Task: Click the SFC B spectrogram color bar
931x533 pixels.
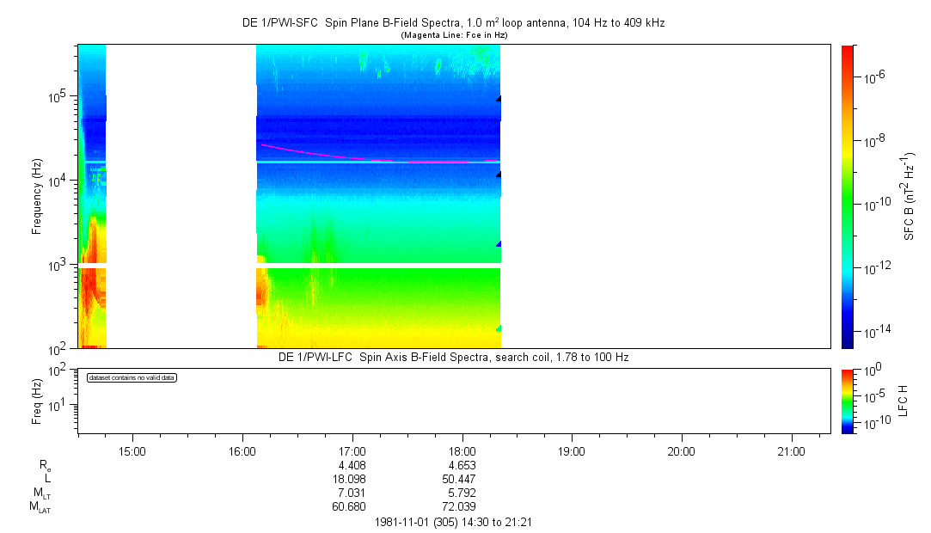Action: point(848,196)
